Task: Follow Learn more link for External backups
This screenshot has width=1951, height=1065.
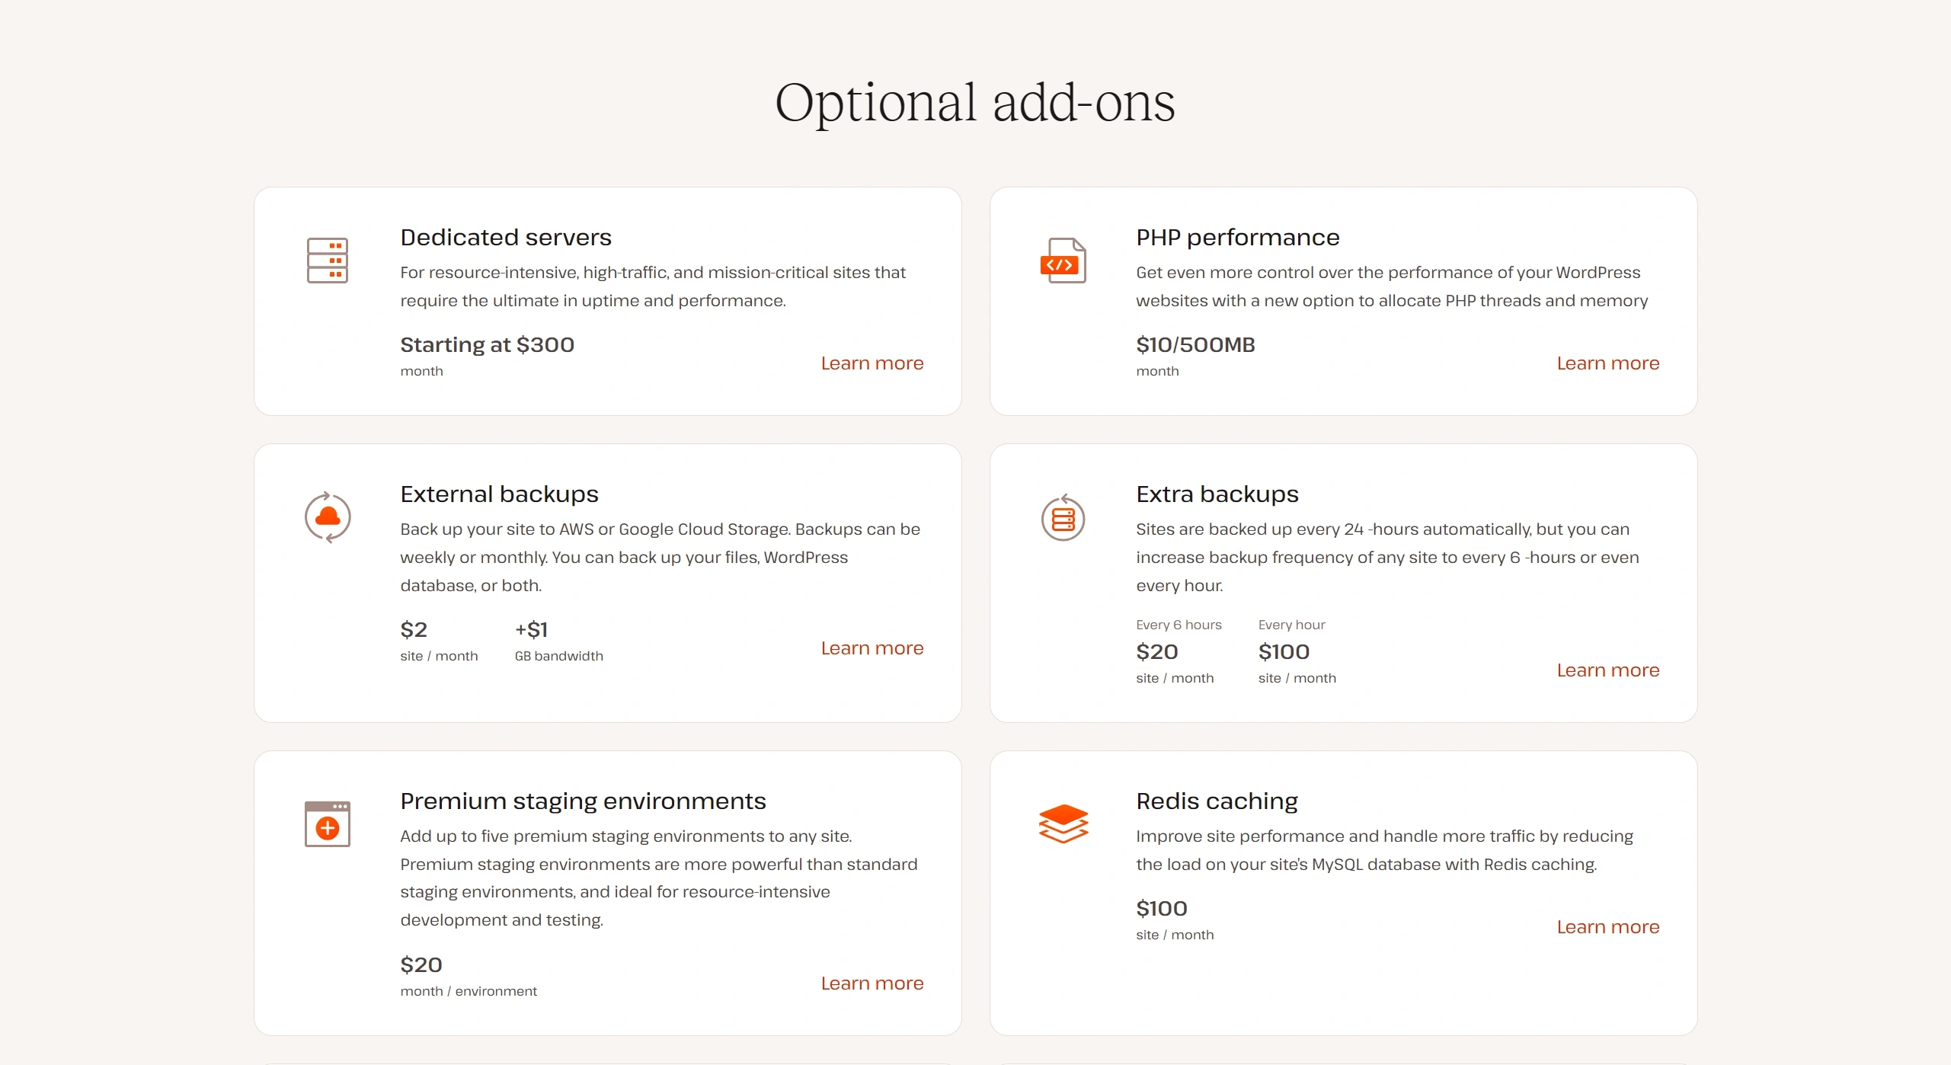Action: [x=872, y=648]
